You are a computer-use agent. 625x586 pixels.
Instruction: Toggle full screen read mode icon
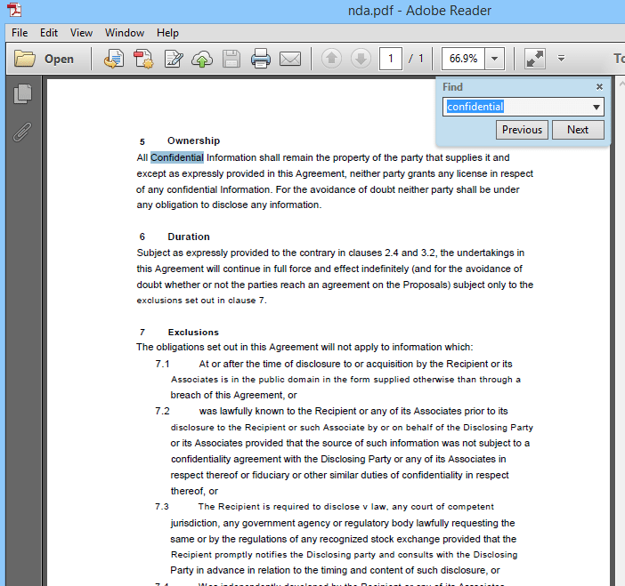(x=535, y=59)
